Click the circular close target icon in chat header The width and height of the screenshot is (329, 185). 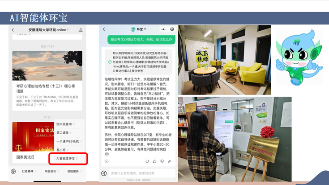click(172, 29)
